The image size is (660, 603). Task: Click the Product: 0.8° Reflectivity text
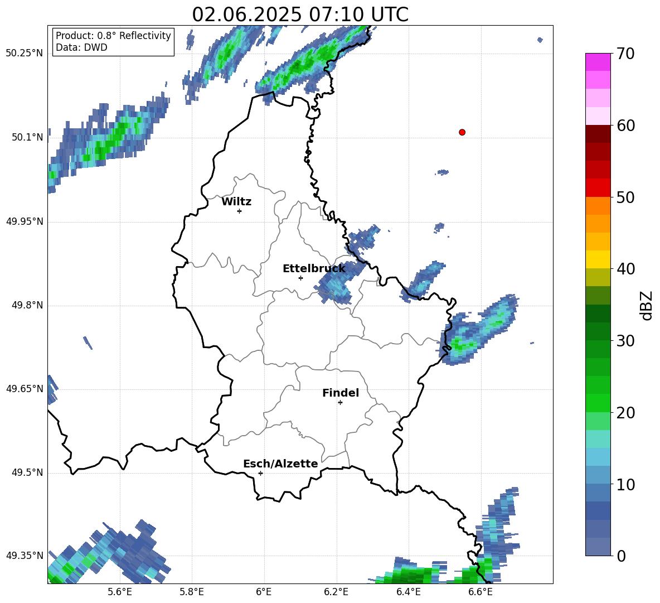pos(113,35)
